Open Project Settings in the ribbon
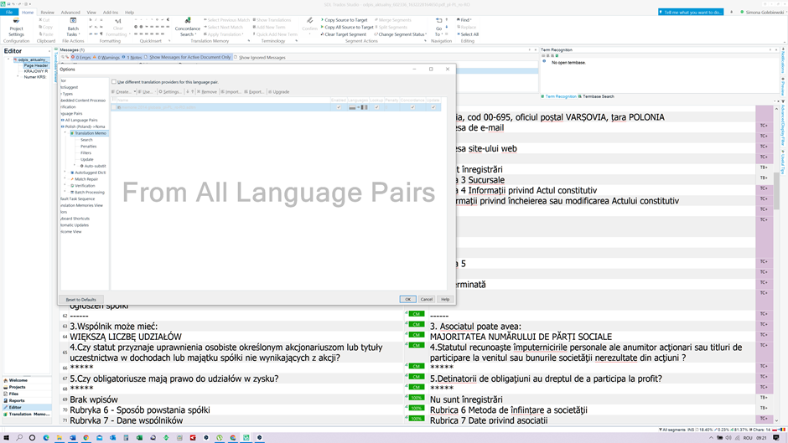Image resolution: width=788 pixels, height=443 pixels. point(16,28)
